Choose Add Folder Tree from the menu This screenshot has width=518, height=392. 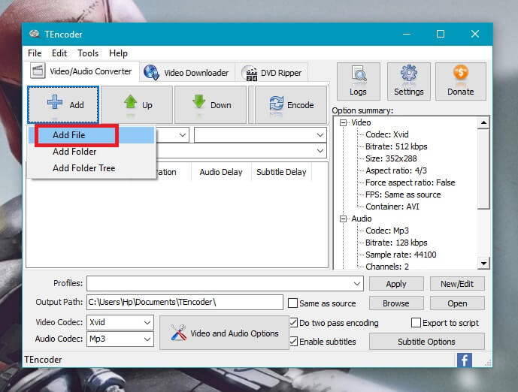91,168
